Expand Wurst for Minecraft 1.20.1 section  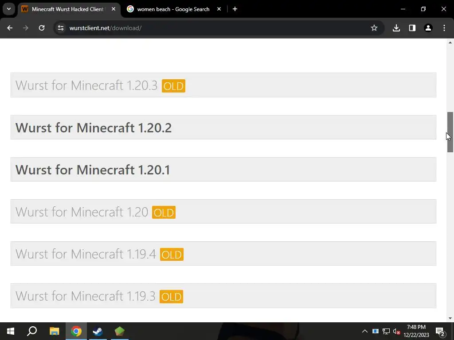pyautogui.click(x=223, y=170)
